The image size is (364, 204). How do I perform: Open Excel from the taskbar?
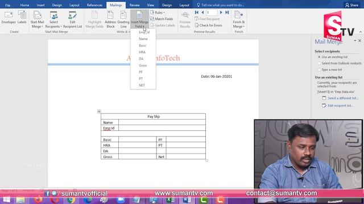coord(171,199)
